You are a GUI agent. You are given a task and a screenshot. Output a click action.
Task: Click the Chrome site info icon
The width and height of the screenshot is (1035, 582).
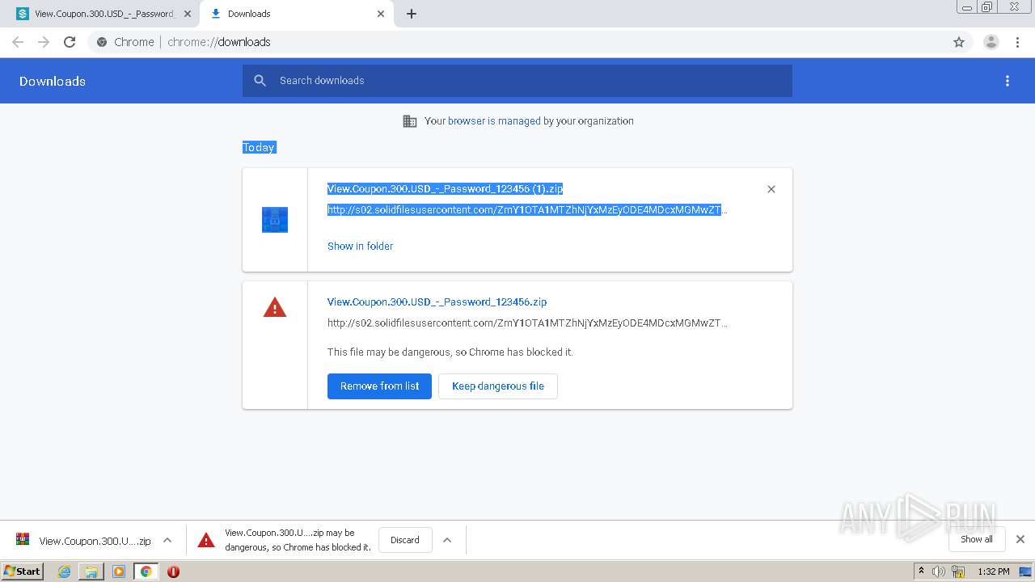pyautogui.click(x=102, y=42)
